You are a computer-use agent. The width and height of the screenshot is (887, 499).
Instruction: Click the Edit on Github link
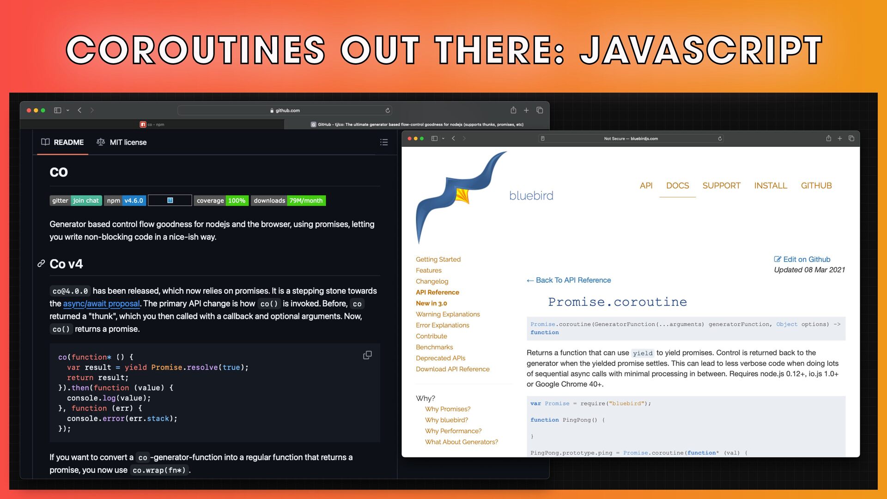click(x=802, y=259)
